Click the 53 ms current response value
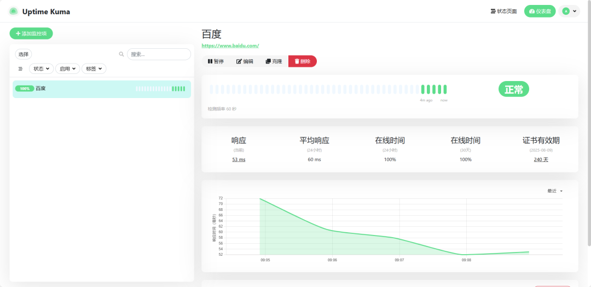This screenshot has width=591, height=287. tap(239, 159)
